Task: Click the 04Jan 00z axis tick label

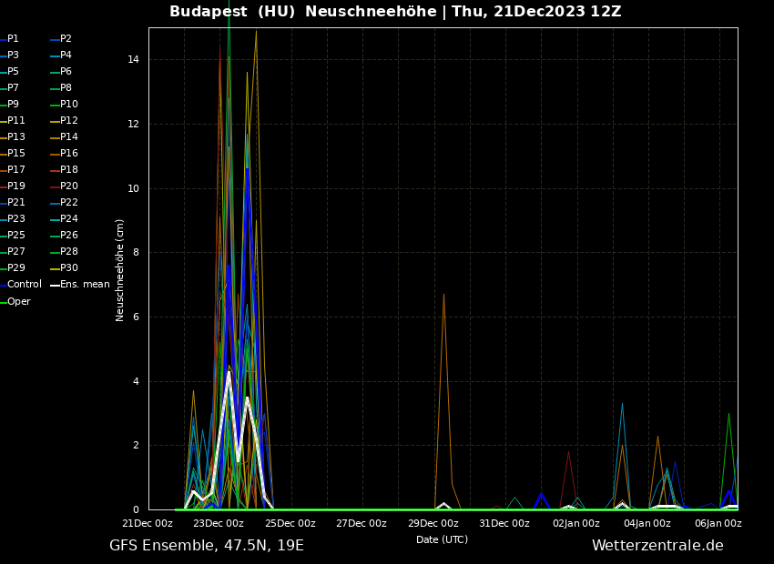Action: point(647,524)
